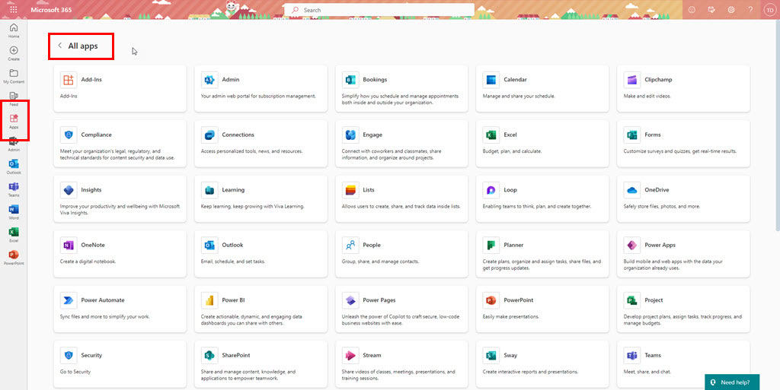This screenshot has width=780, height=390.
Task: Open the Sway app card
Action: (542, 363)
